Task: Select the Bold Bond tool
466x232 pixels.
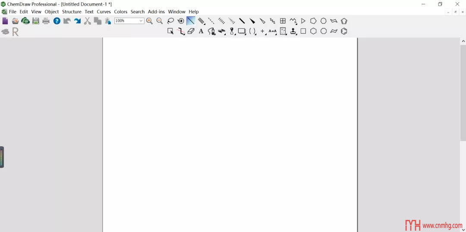Action: click(242, 21)
